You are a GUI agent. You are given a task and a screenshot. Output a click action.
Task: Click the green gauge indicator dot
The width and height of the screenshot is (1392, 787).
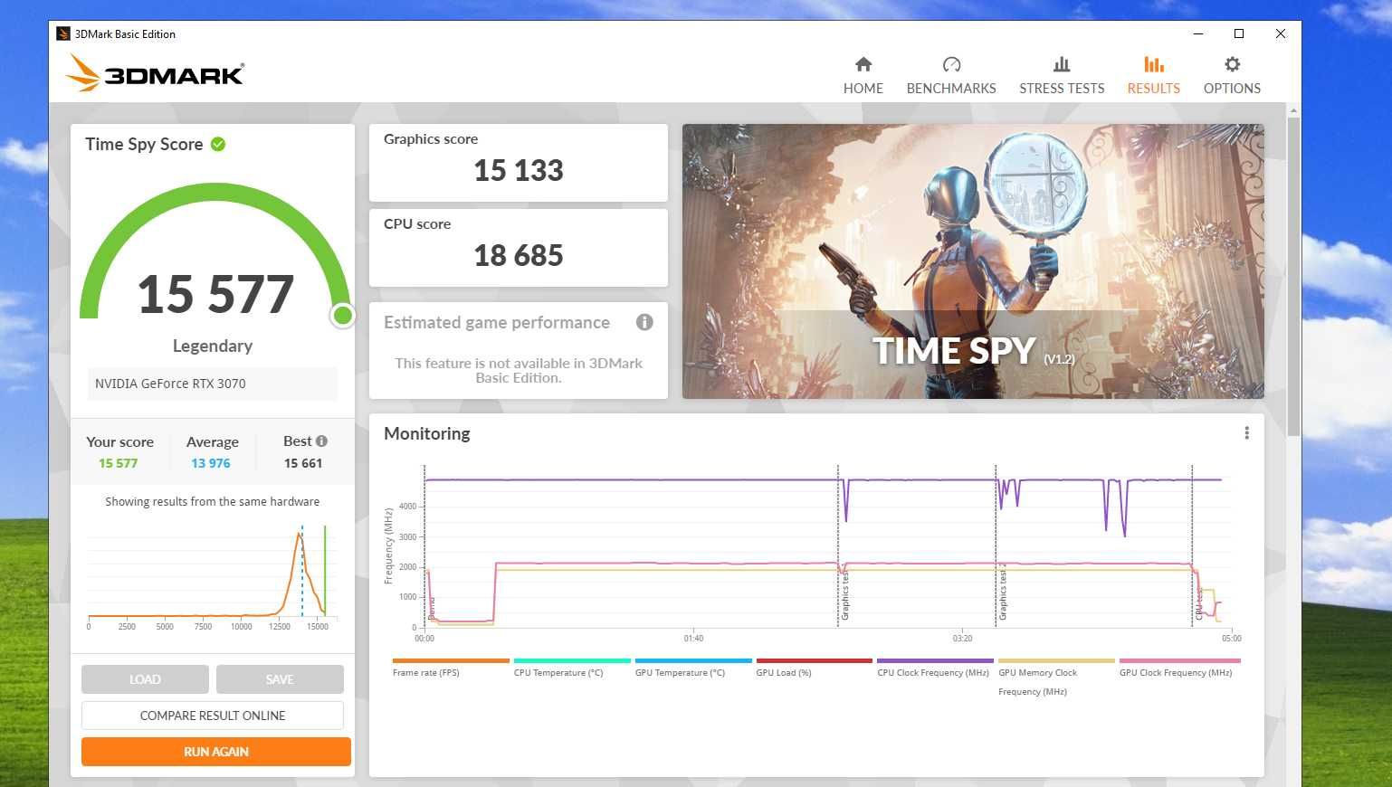pyautogui.click(x=342, y=315)
